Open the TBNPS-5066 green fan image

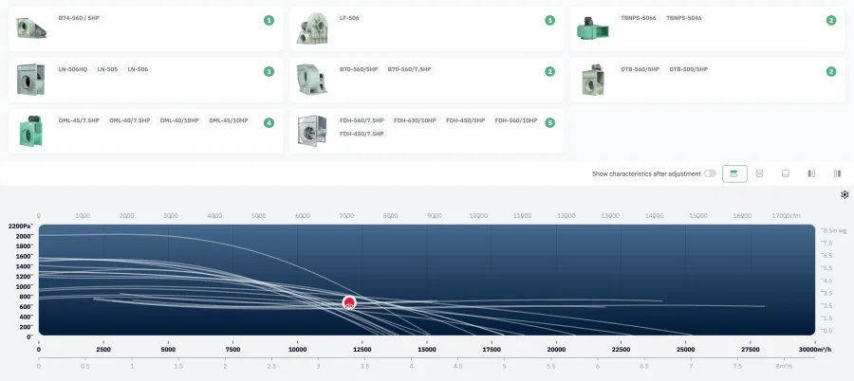click(593, 28)
